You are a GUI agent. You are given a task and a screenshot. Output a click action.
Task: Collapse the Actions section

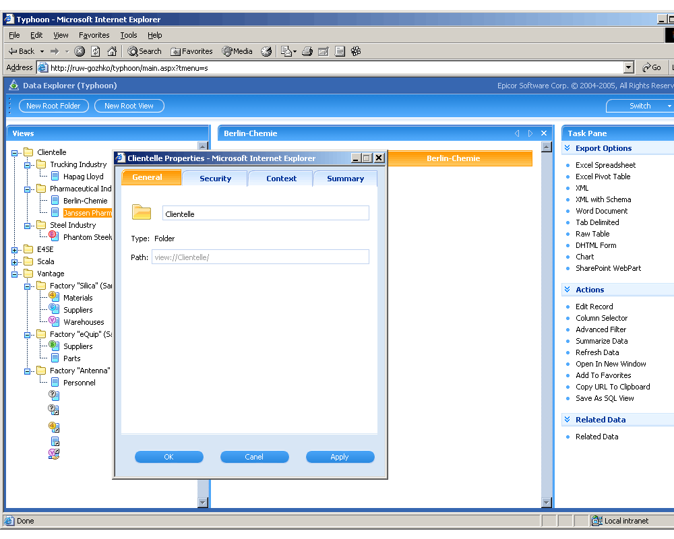(x=568, y=289)
